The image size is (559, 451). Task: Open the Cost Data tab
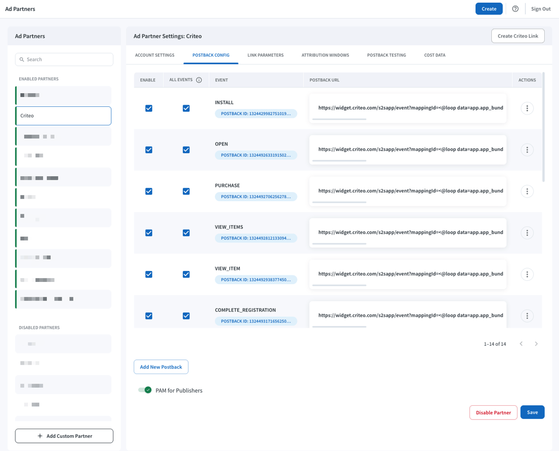tap(435, 55)
